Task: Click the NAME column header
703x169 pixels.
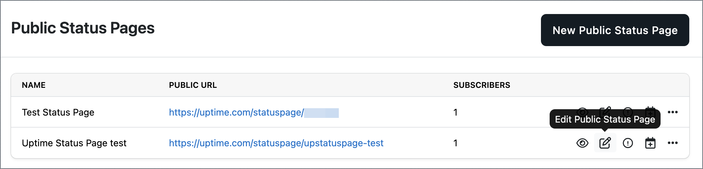Action: pyautogui.click(x=34, y=85)
